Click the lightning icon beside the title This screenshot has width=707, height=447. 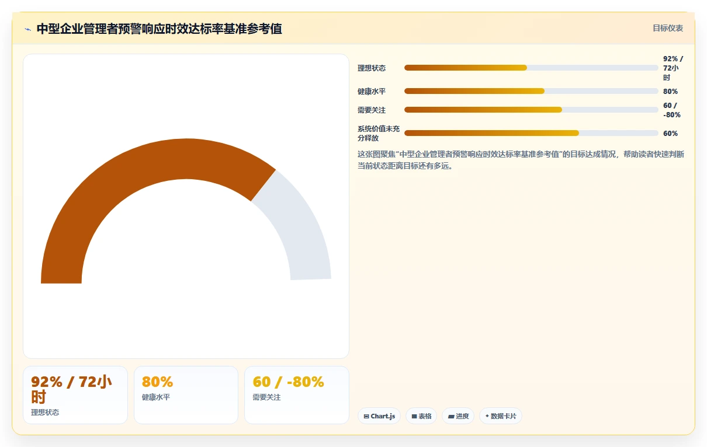coord(27,29)
